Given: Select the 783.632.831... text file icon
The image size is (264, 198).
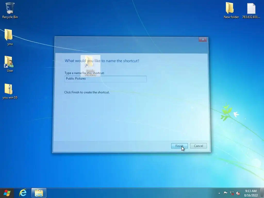Looking at the screenshot, I should (x=251, y=10).
